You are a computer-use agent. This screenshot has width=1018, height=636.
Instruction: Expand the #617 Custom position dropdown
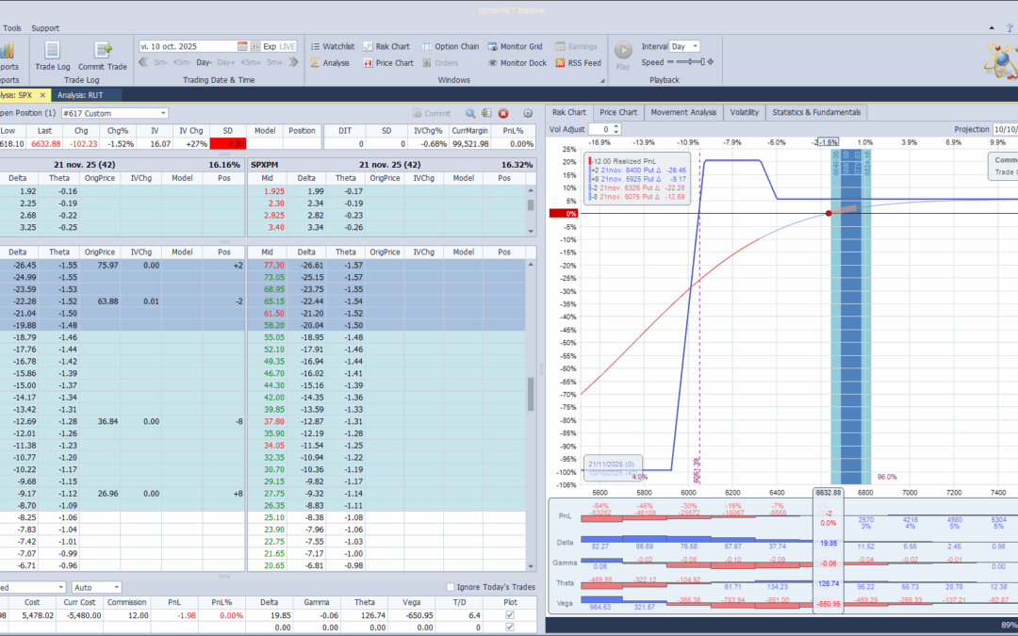pos(163,113)
